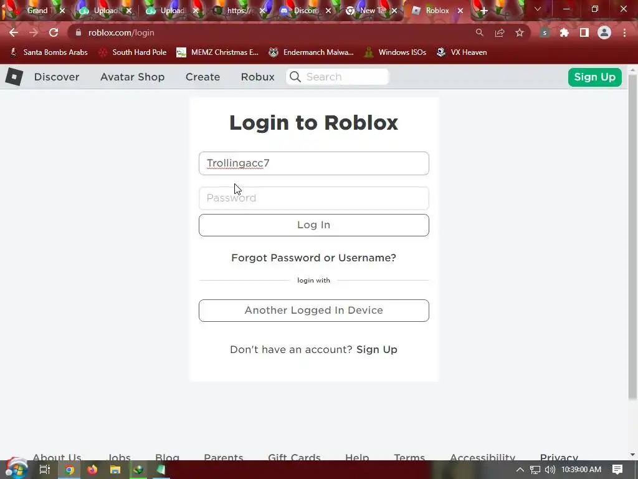Click the page vertical scrollbar
The height and width of the screenshot is (479, 638).
point(632,236)
